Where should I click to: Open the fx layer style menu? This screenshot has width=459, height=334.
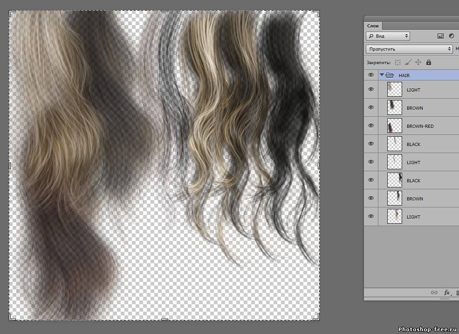[447, 293]
